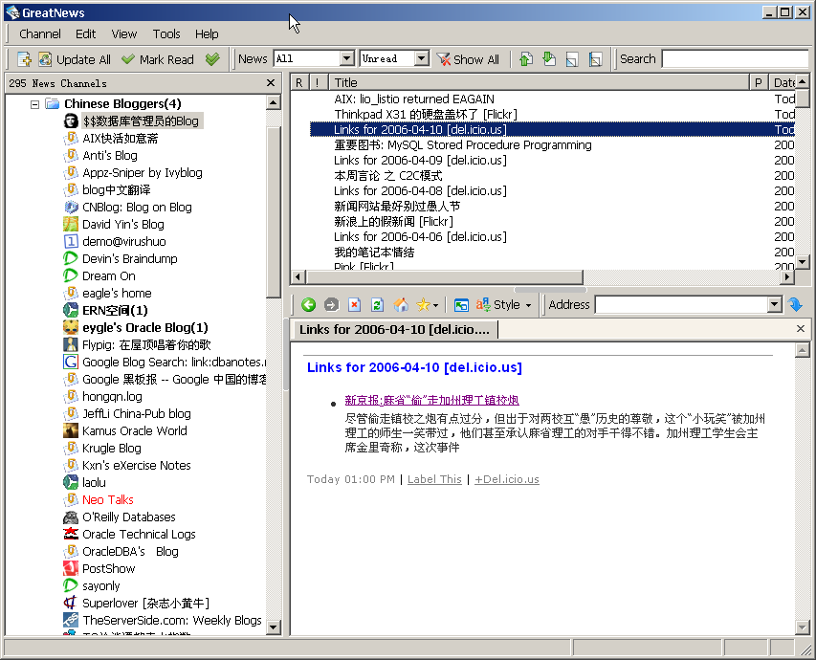Click the Oracle Technical Logs channel icon

[x=71, y=534]
